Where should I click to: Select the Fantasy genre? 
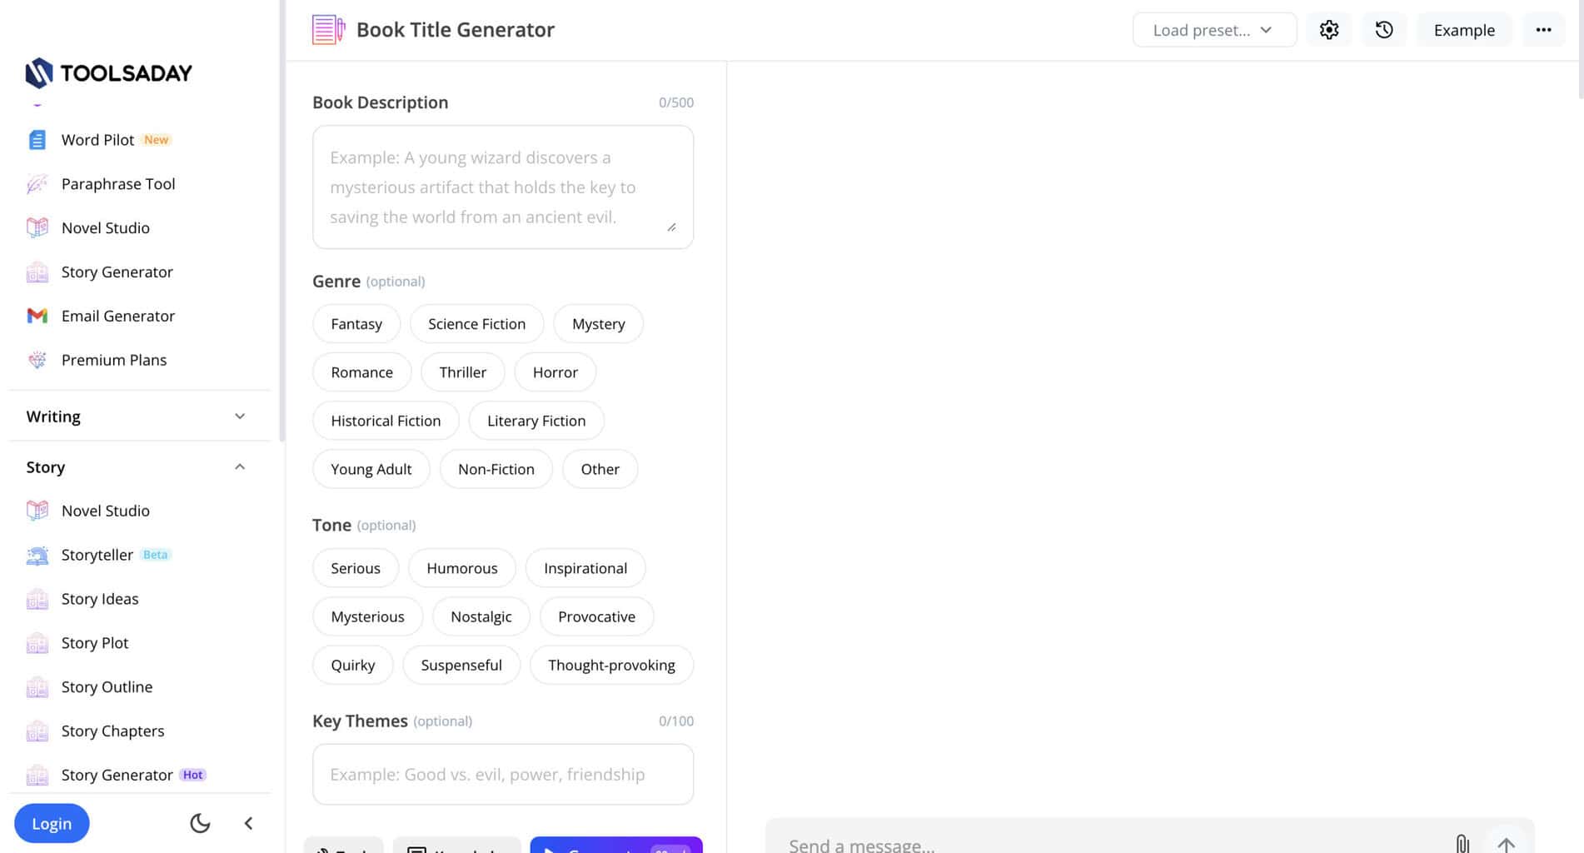[356, 323]
